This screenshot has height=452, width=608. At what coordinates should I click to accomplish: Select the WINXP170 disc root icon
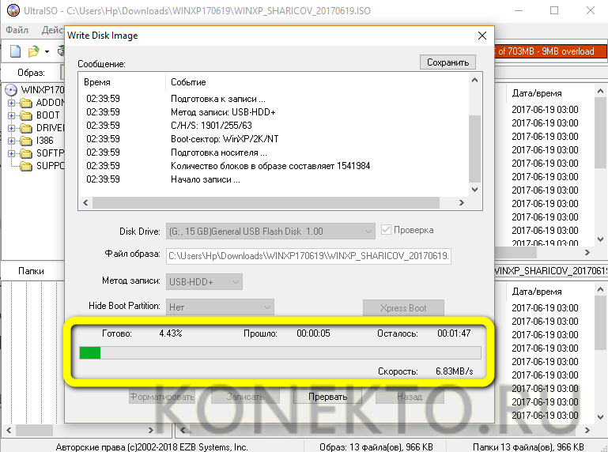click(11, 90)
